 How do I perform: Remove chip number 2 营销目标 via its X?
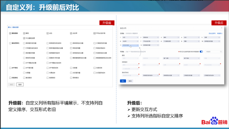[x=158, y=37]
